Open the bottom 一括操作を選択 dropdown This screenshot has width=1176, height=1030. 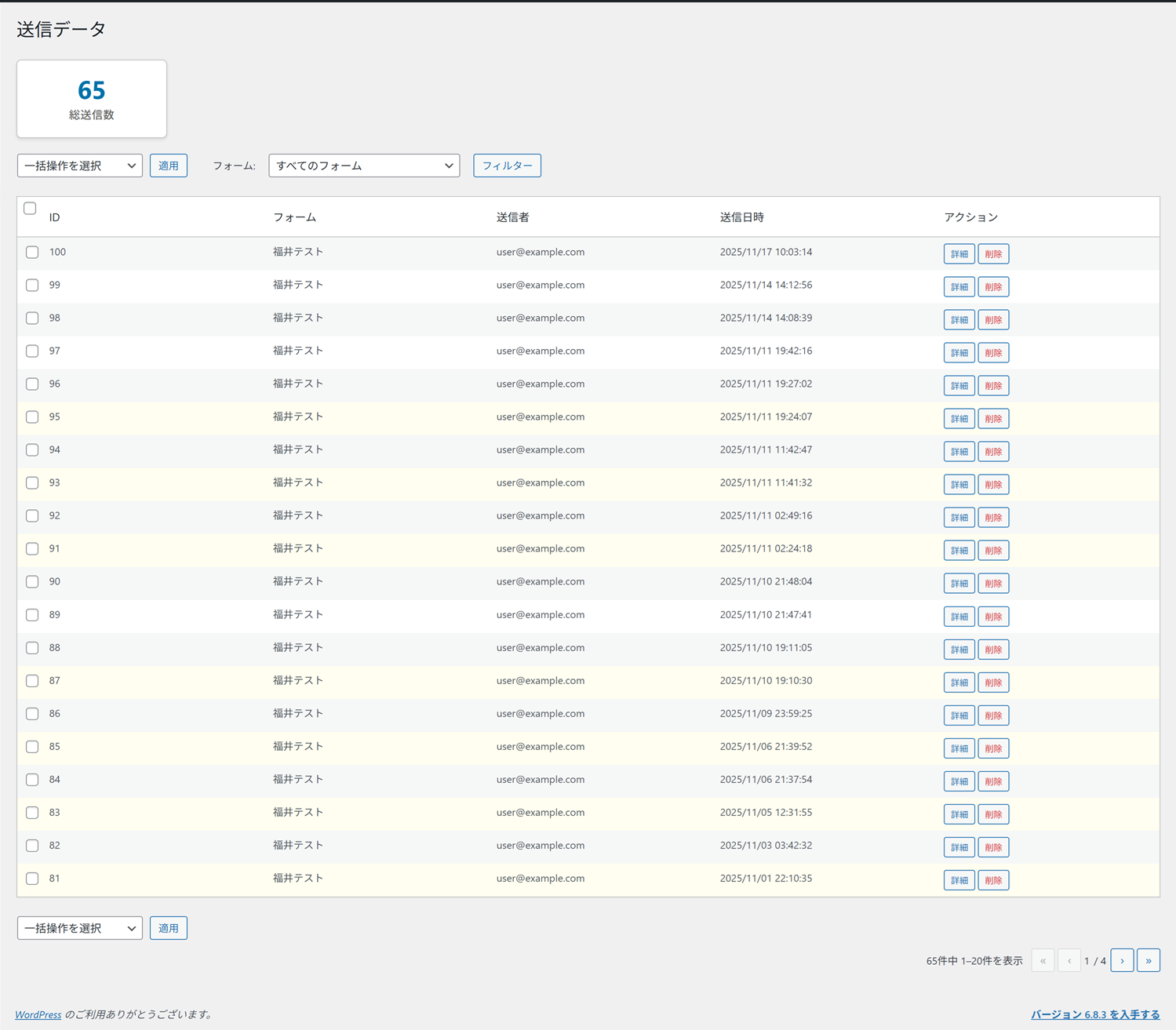78,928
